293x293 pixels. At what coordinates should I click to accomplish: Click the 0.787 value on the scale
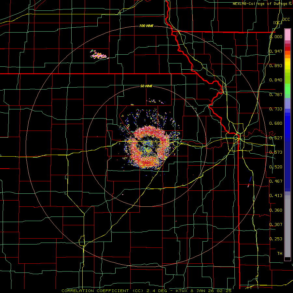276,94
